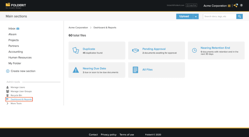Open Manage Users link
This screenshot has height=137, width=249.
click(x=18, y=87)
